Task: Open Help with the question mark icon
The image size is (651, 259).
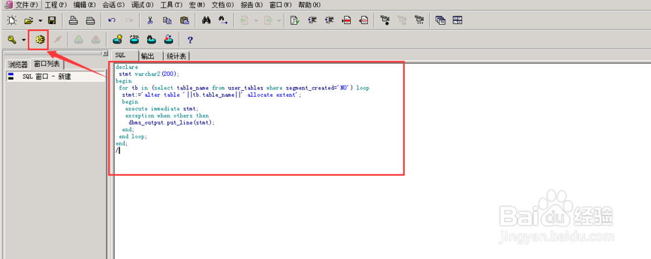Action: [190, 40]
